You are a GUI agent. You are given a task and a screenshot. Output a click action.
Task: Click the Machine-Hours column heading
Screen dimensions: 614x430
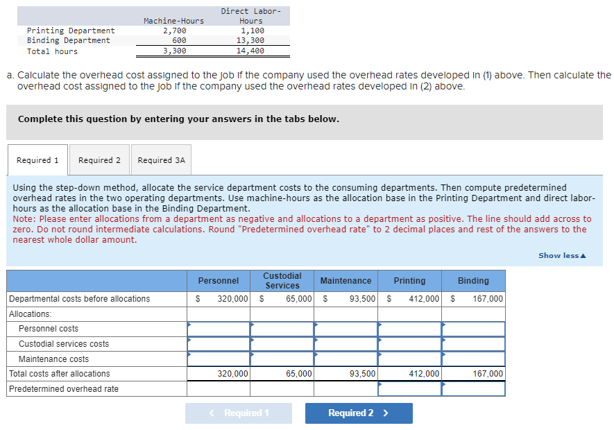174,21
